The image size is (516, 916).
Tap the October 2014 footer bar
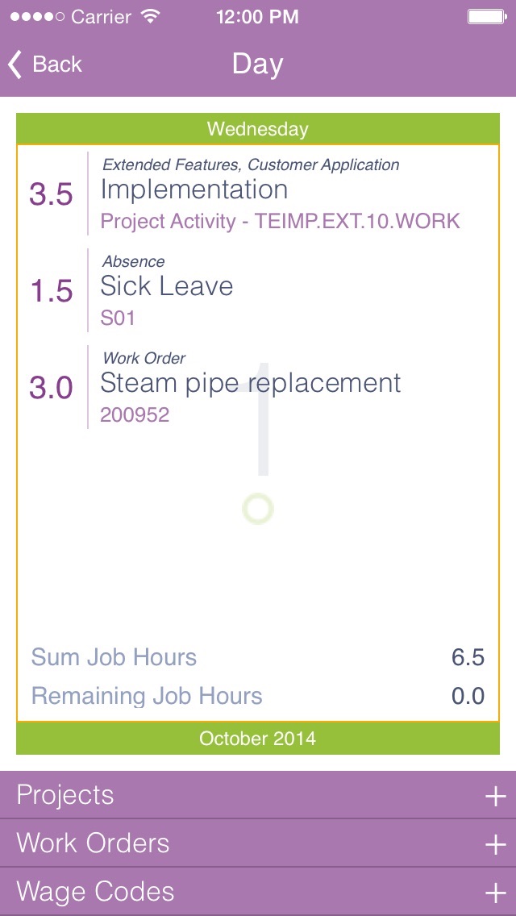point(258,738)
